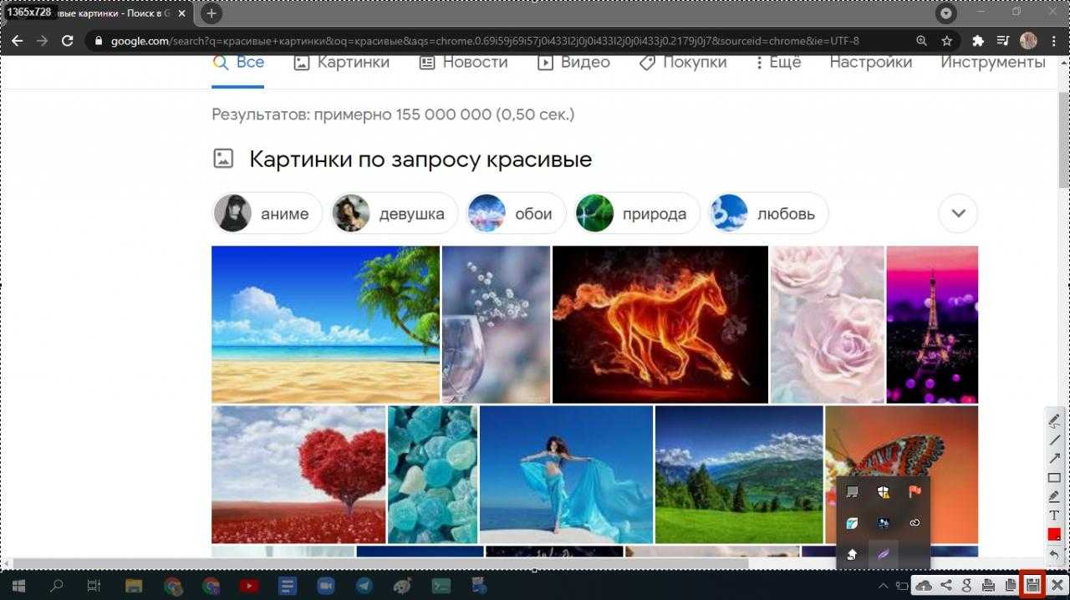
Task: Open Chrome tab search dropdown arrow
Action: point(946,13)
